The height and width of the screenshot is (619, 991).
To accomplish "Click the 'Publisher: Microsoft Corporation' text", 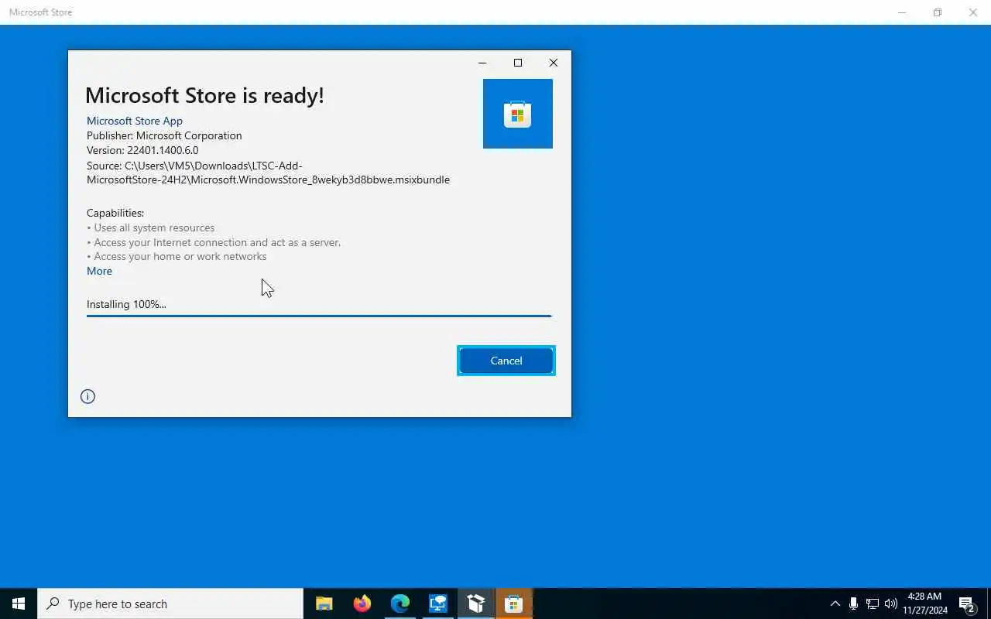I will pyautogui.click(x=164, y=135).
